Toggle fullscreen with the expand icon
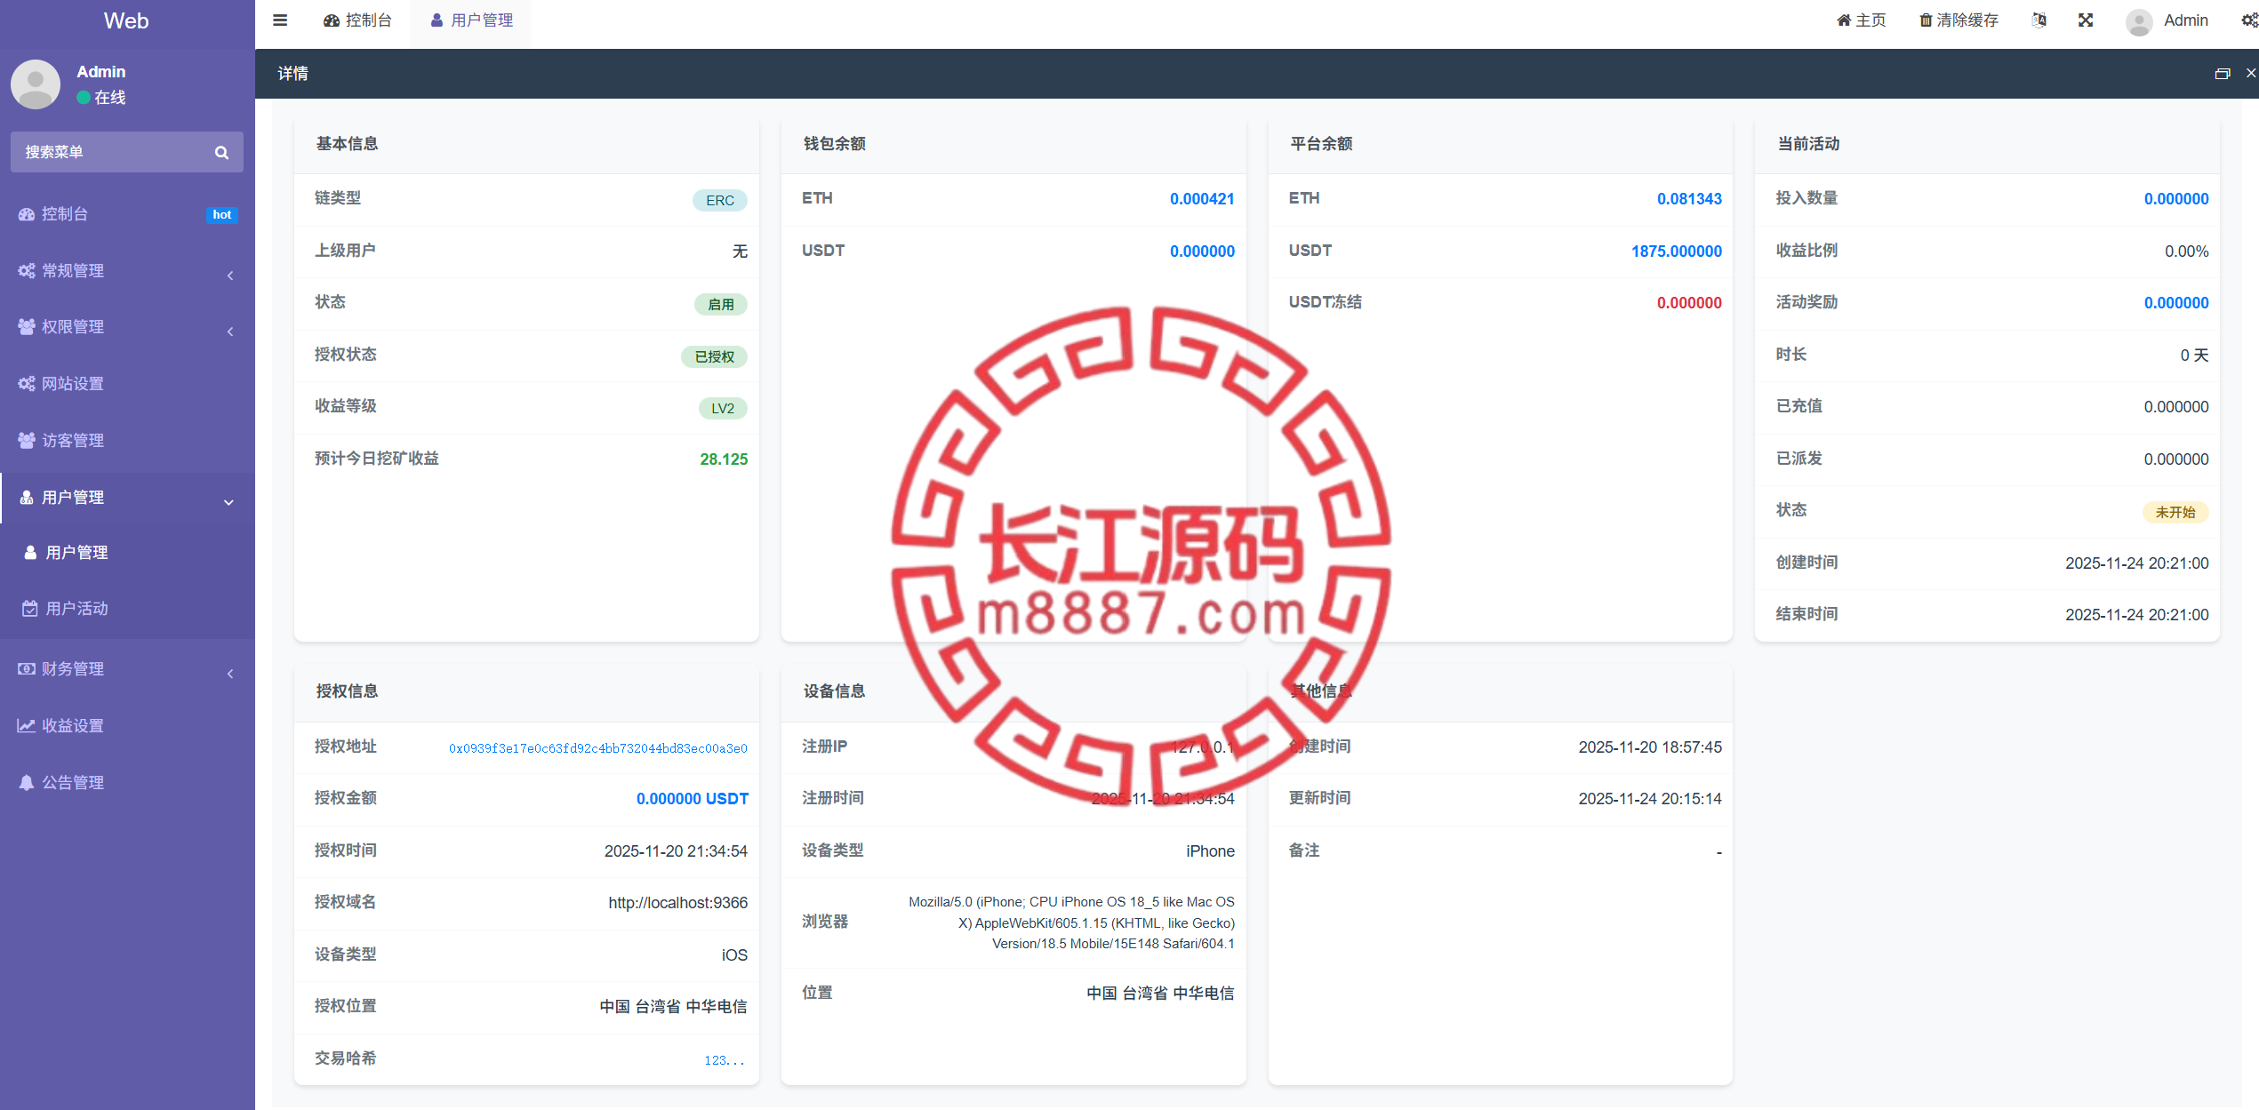Screen dimensions: 2259x1110 click(x=2086, y=20)
